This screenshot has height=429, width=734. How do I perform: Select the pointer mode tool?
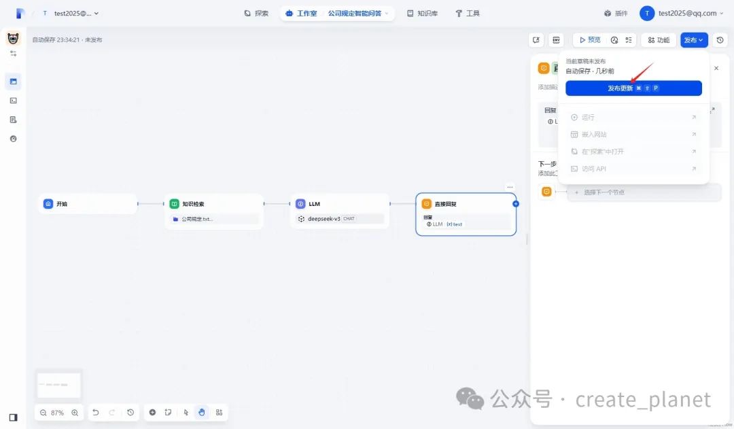pos(186,412)
